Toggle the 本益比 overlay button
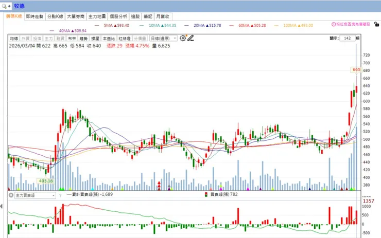 coord(109,39)
